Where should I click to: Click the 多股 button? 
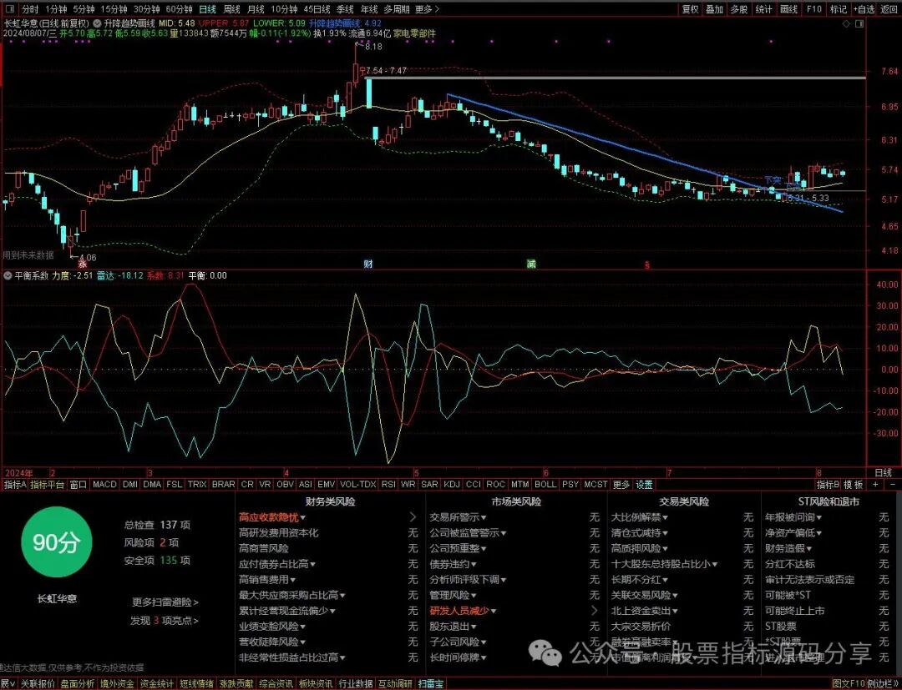click(739, 9)
